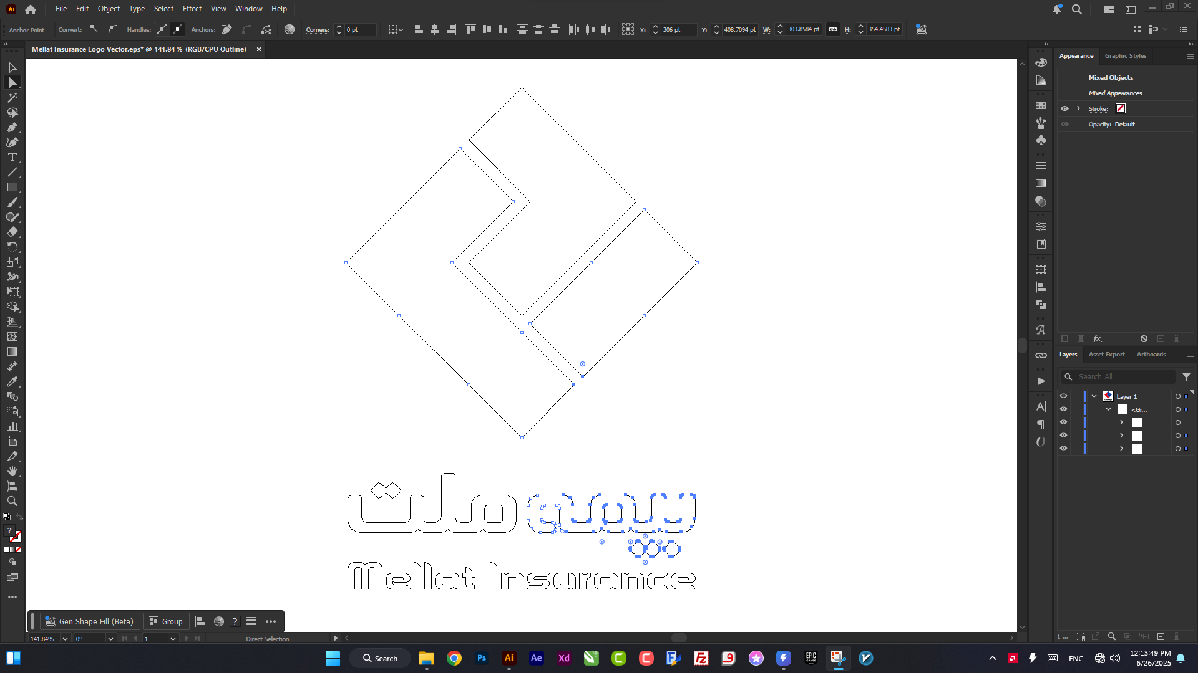Switch to Graphic Styles tab

click(1126, 56)
